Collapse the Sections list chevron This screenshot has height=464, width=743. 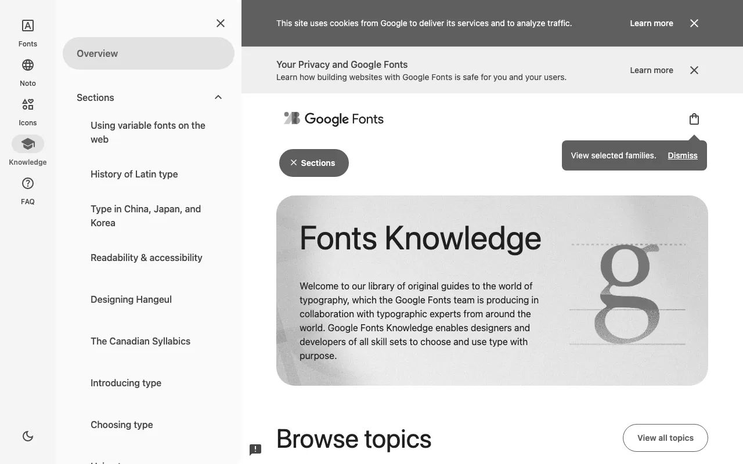tap(218, 97)
